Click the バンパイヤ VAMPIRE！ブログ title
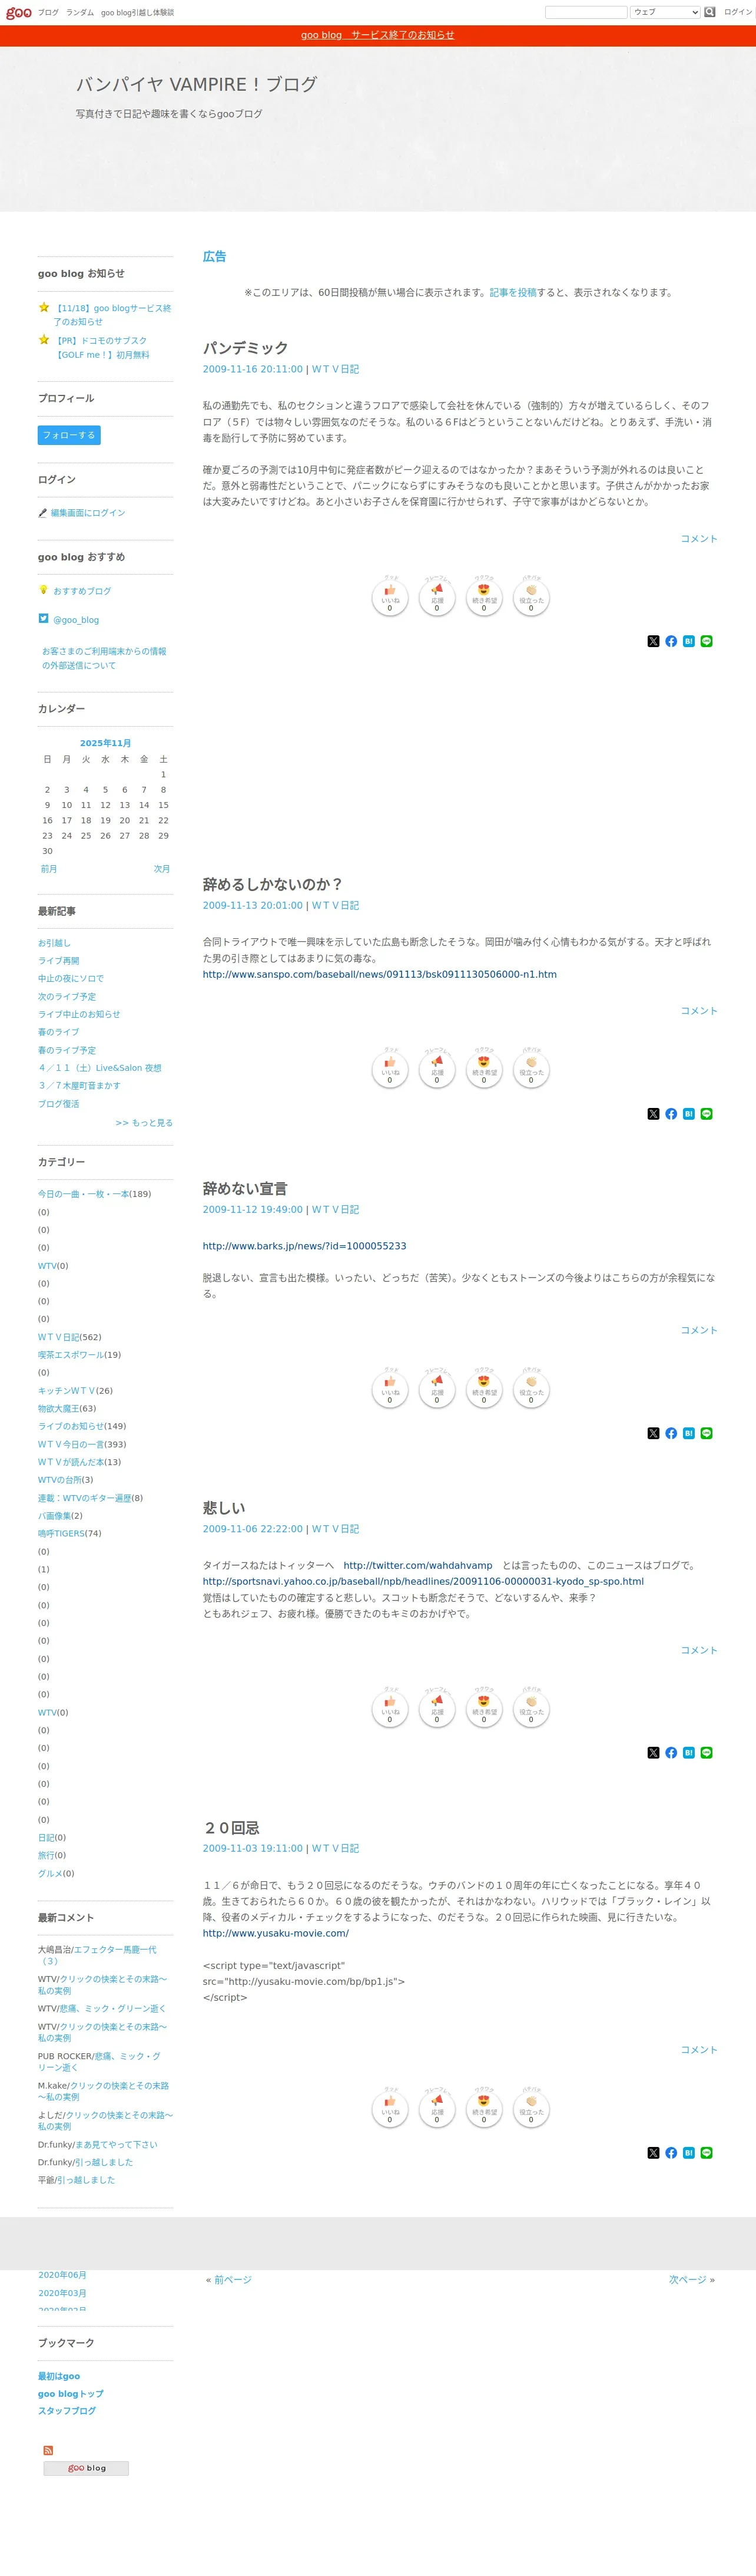The width and height of the screenshot is (756, 2576). [197, 84]
